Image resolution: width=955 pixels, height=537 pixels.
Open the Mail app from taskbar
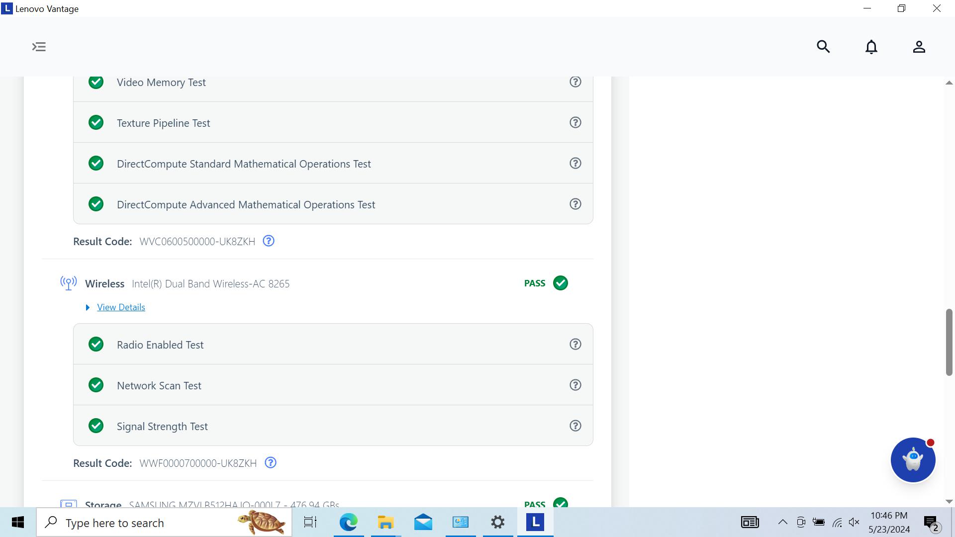(423, 523)
